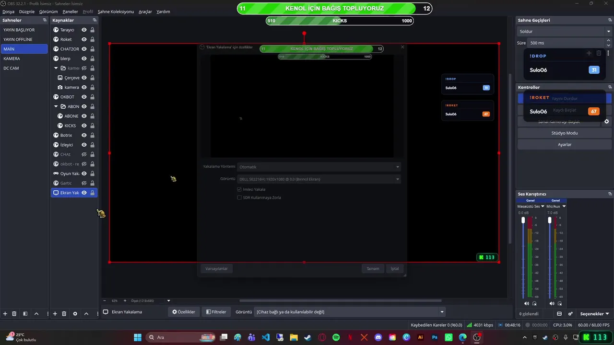
Task: Adjust Mic/Aux volume slider
Action: pos(550,220)
